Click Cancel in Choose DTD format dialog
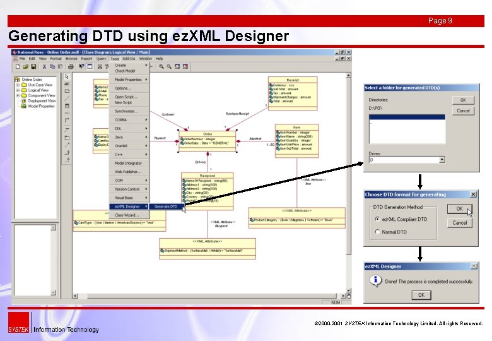Viewport: 492px width, 341px height. 460,223
